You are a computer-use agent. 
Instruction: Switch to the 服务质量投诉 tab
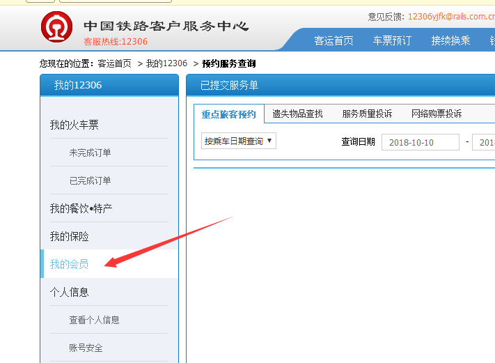point(367,114)
